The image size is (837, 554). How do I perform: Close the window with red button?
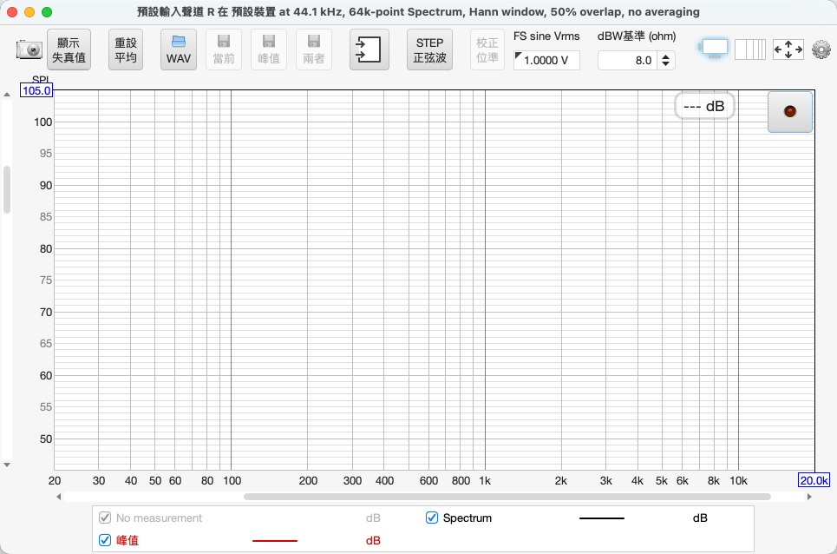coord(12,12)
